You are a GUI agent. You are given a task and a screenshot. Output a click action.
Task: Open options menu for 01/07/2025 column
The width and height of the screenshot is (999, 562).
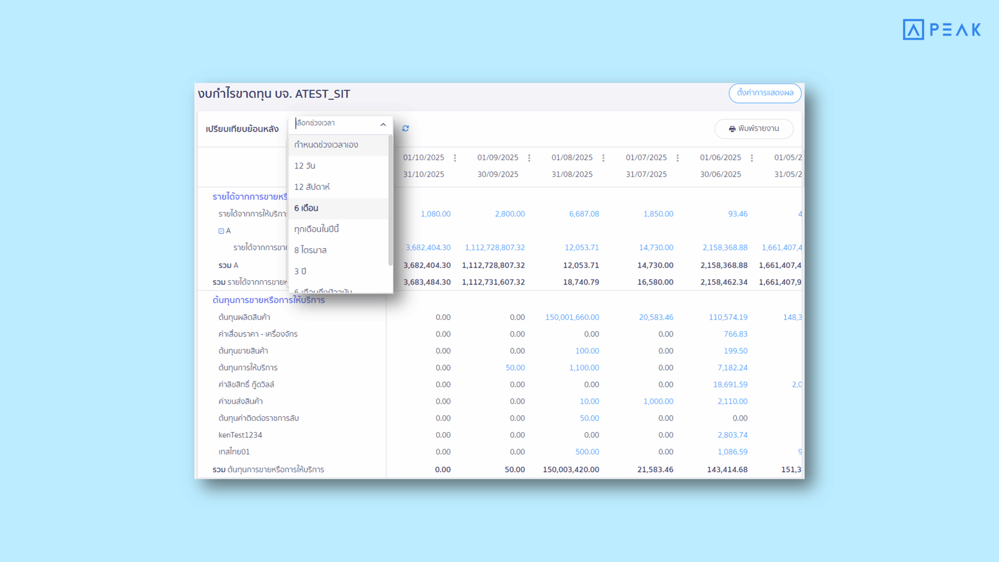pos(677,158)
